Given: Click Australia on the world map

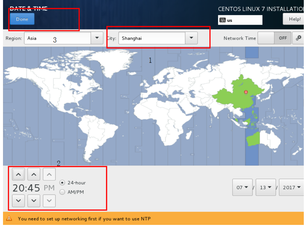Looking at the screenshot, I should 263,139.
